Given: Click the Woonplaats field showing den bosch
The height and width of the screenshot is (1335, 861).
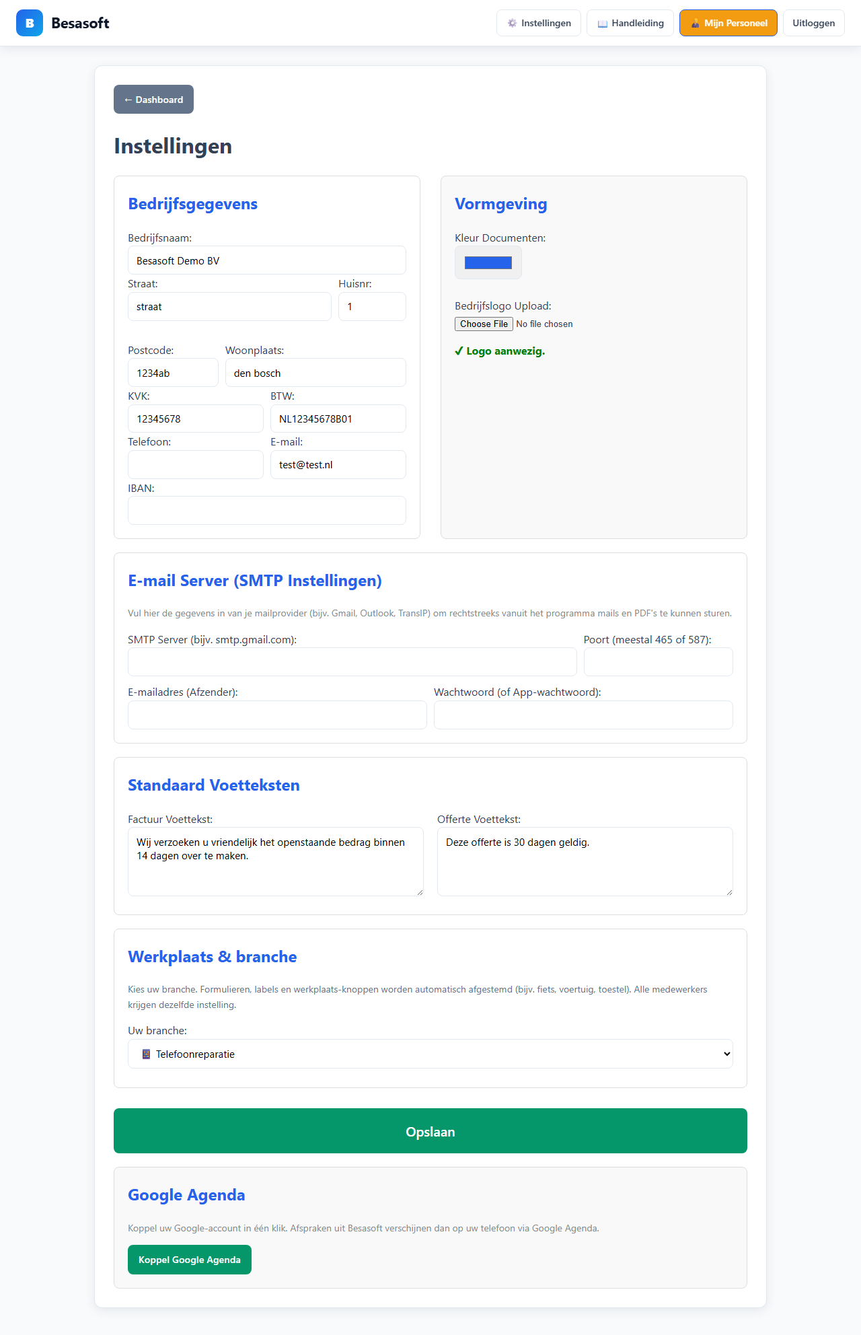Looking at the screenshot, I should 315,373.
